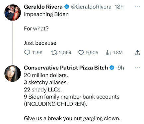144x124 pixels.
Task: Click the 11.9K reply count
Action: click(x=37, y=53)
